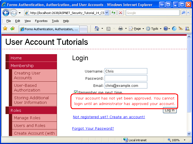Click the Print icon in the toolbar
The height and width of the screenshot is (144, 193).
tap(120, 29)
